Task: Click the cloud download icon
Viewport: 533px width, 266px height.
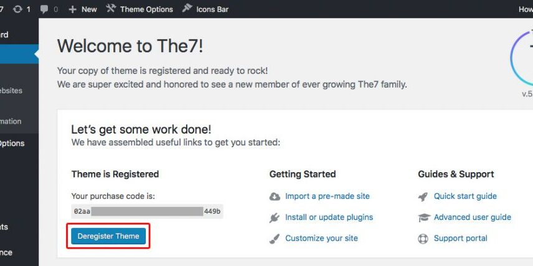Action: [275, 196]
